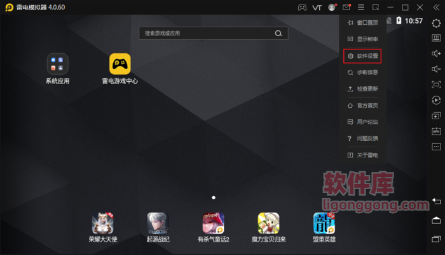This screenshot has width=445, height=255.
Task: Click the 雷电模拟器 logo in title bar
Action: pyautogui.click(x=9, y=8)
